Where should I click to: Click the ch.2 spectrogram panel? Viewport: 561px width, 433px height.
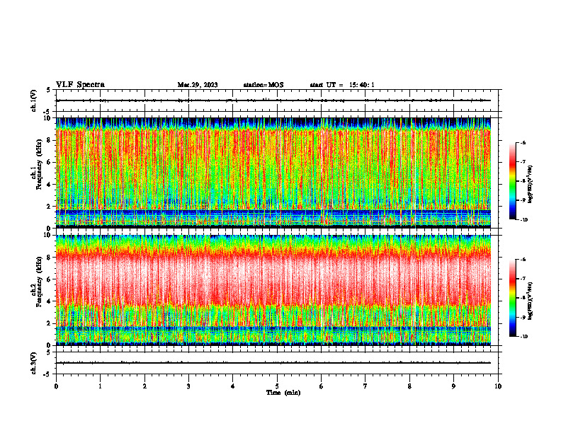tap(273, 290)
